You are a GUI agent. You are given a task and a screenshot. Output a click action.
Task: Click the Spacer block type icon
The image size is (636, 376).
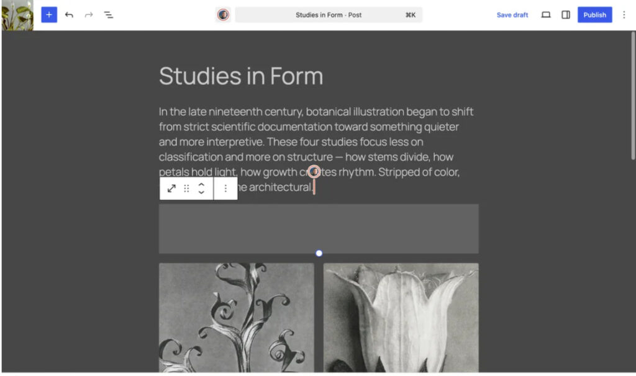click(171, 189)
